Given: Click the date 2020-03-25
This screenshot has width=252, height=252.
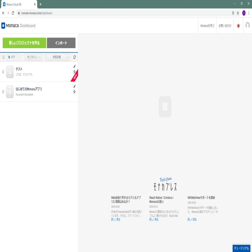Looking at the screenshot, I should pos(153,207).
